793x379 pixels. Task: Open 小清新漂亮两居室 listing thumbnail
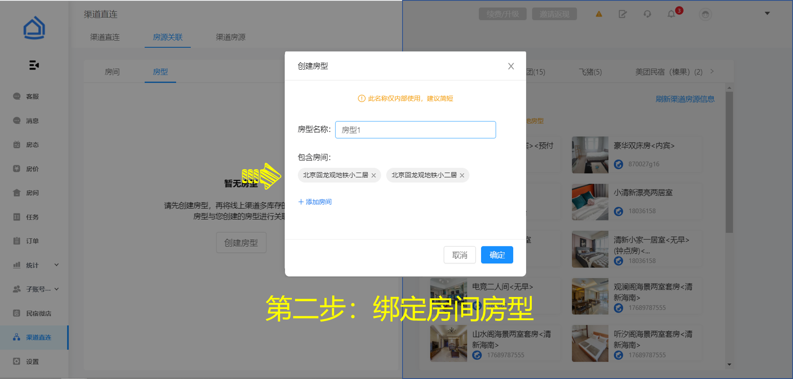pyautogui.click(x=590, y=202)
